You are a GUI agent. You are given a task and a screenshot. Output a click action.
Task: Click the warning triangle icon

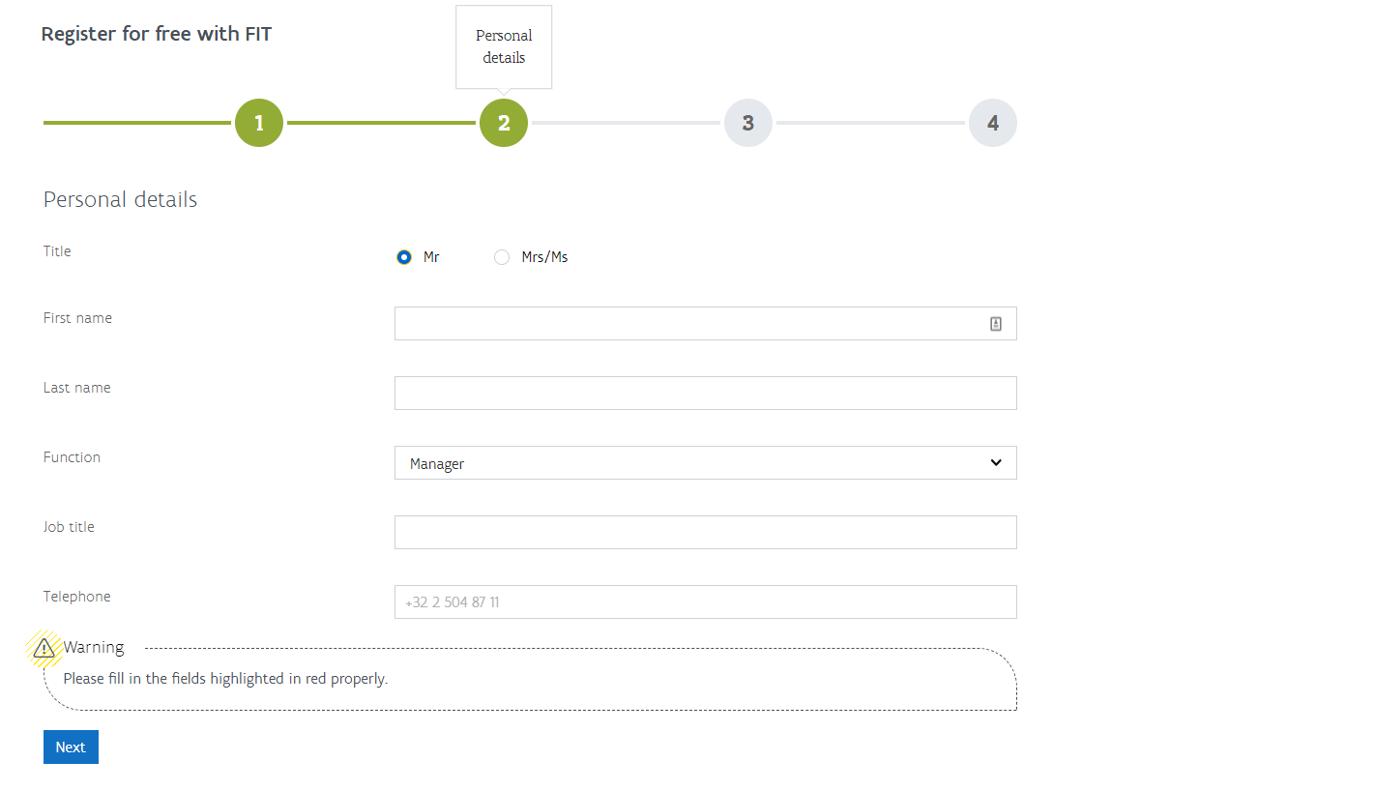tap(44, 648)
